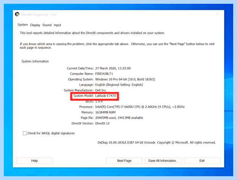Click the Next Page button
This screenshot has width=237, height=180.
[124, 161]
